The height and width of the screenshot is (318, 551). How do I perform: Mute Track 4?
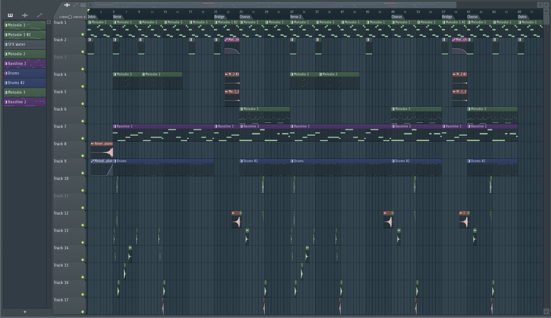[x=83, y=86]
